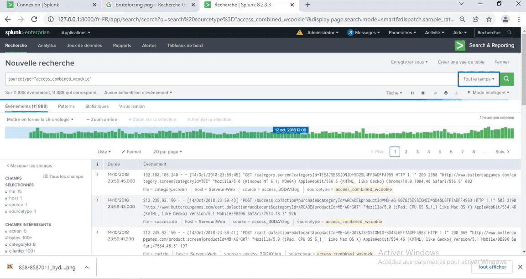Click the splunk>enterprise logo
Image resolution: width=526 pixels, height=279 pixels.
tap(27, 32)
